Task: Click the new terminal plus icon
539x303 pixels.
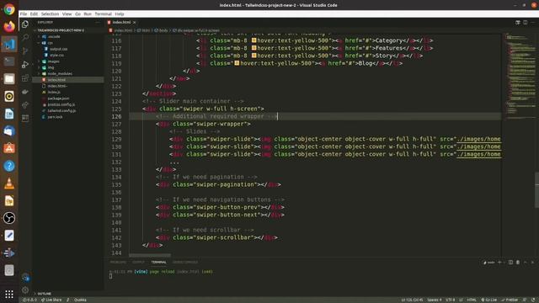Action: [x=499, y=263]
